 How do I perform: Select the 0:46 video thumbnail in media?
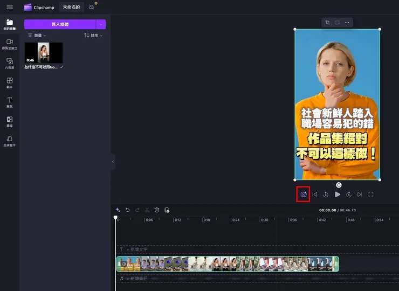coord(44,53)
